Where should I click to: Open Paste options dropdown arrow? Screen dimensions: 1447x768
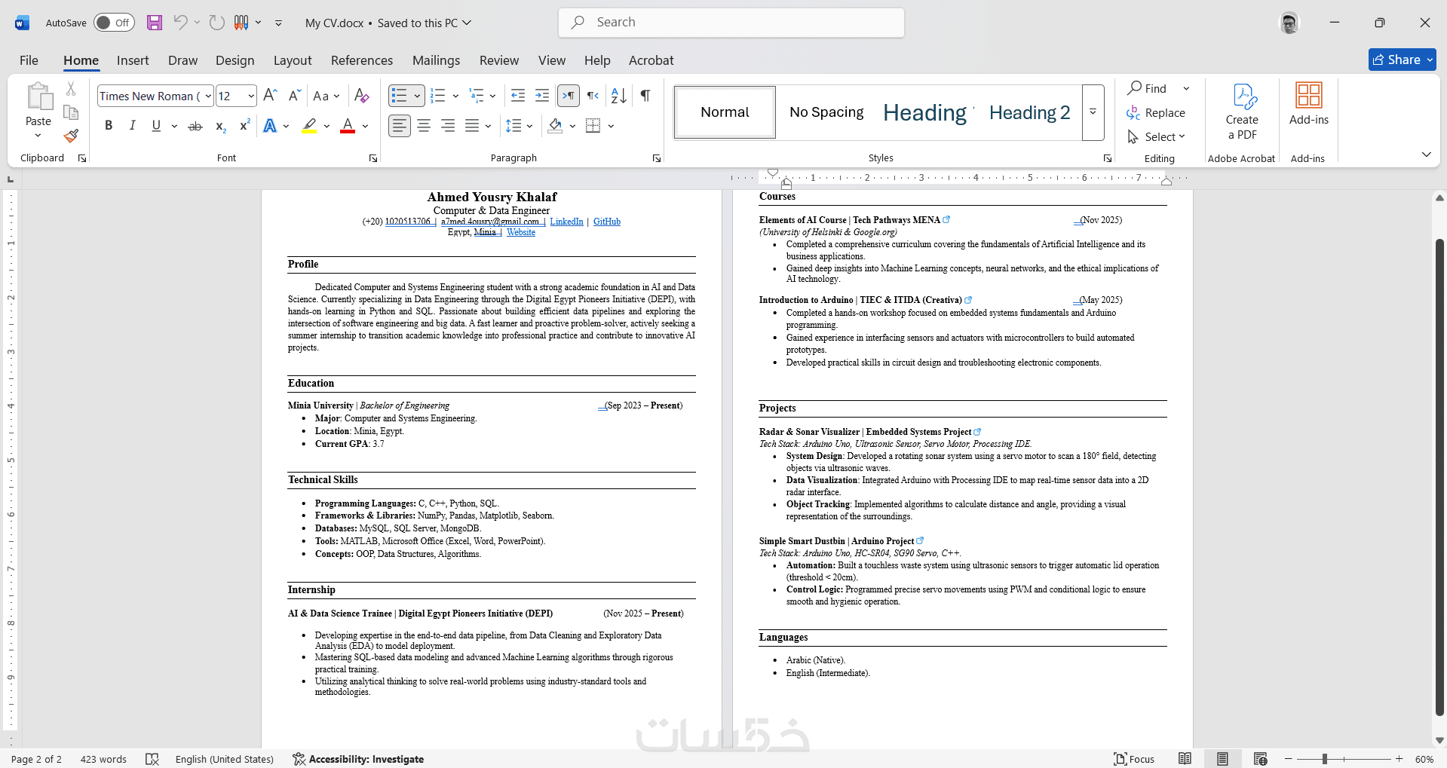pos(38,136)
